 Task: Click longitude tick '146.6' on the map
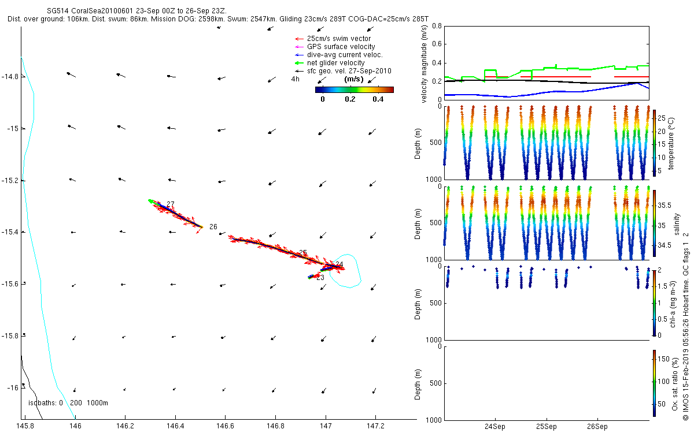pyautogui.click(x=226, y=425)
